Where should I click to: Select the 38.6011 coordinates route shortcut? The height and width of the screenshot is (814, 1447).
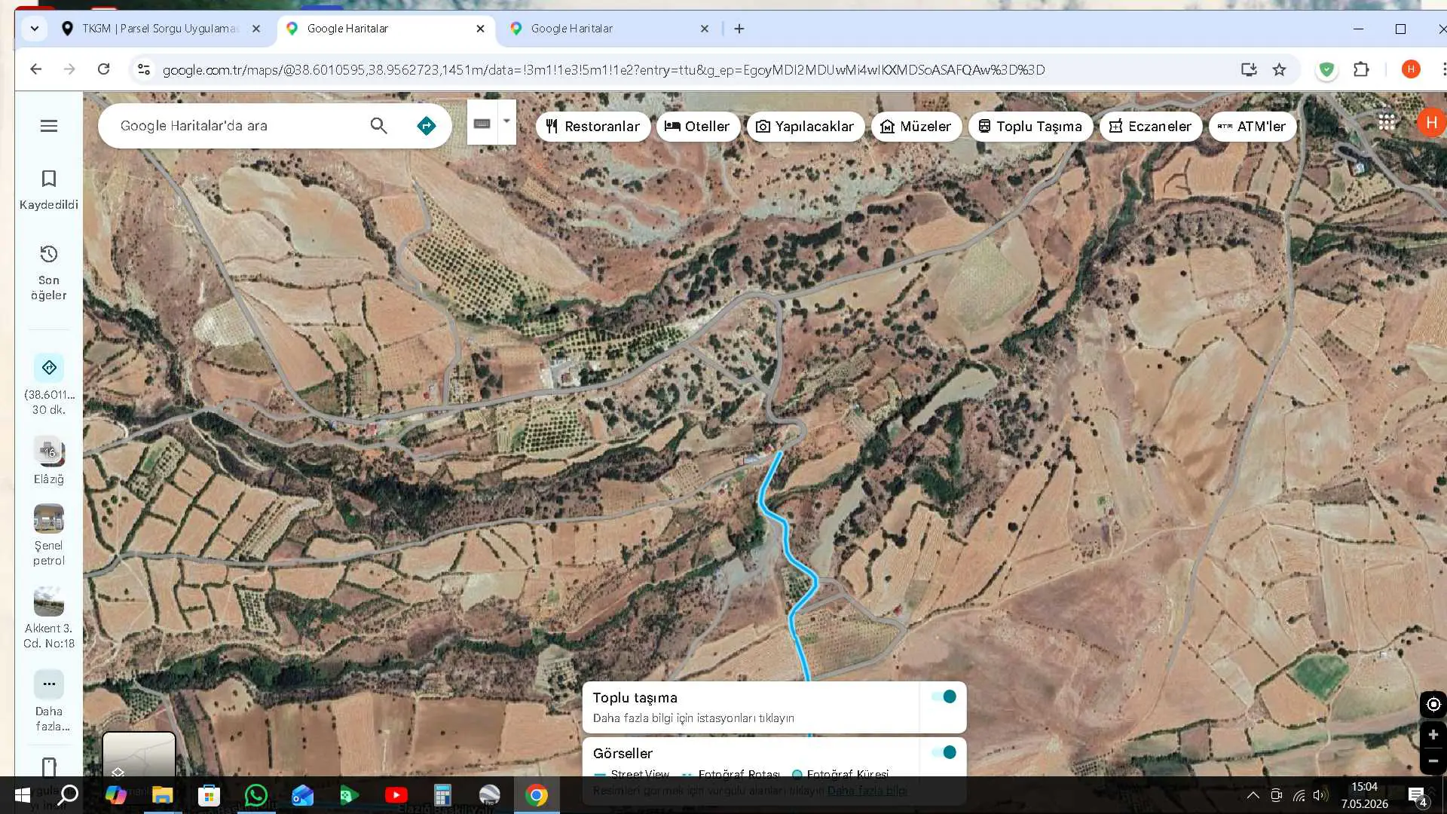(x=49, y=384)
